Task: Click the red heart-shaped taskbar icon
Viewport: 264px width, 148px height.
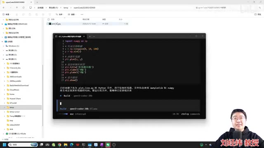Action: (x=78, y=145)
